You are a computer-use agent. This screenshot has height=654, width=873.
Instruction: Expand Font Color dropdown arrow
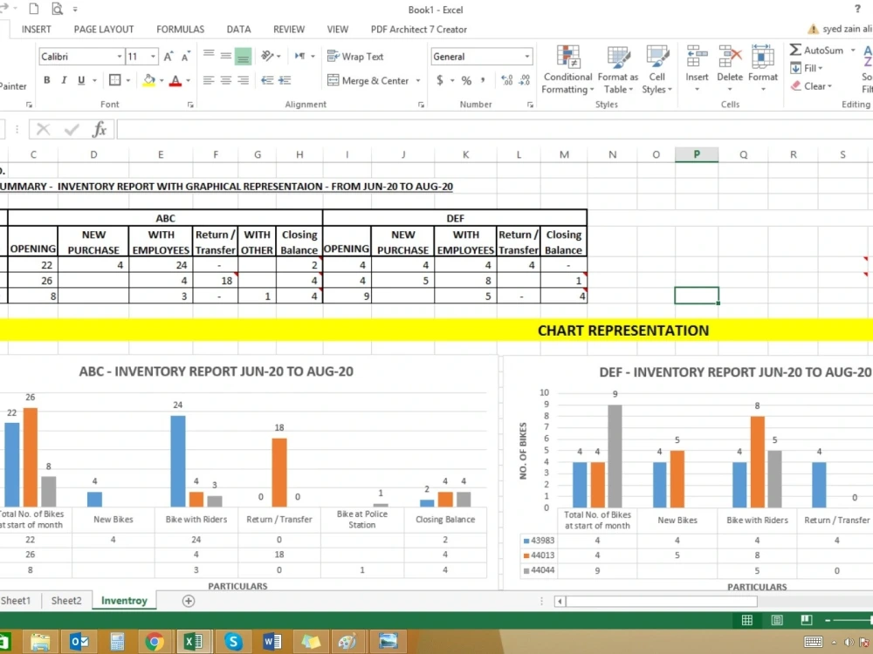189,80
